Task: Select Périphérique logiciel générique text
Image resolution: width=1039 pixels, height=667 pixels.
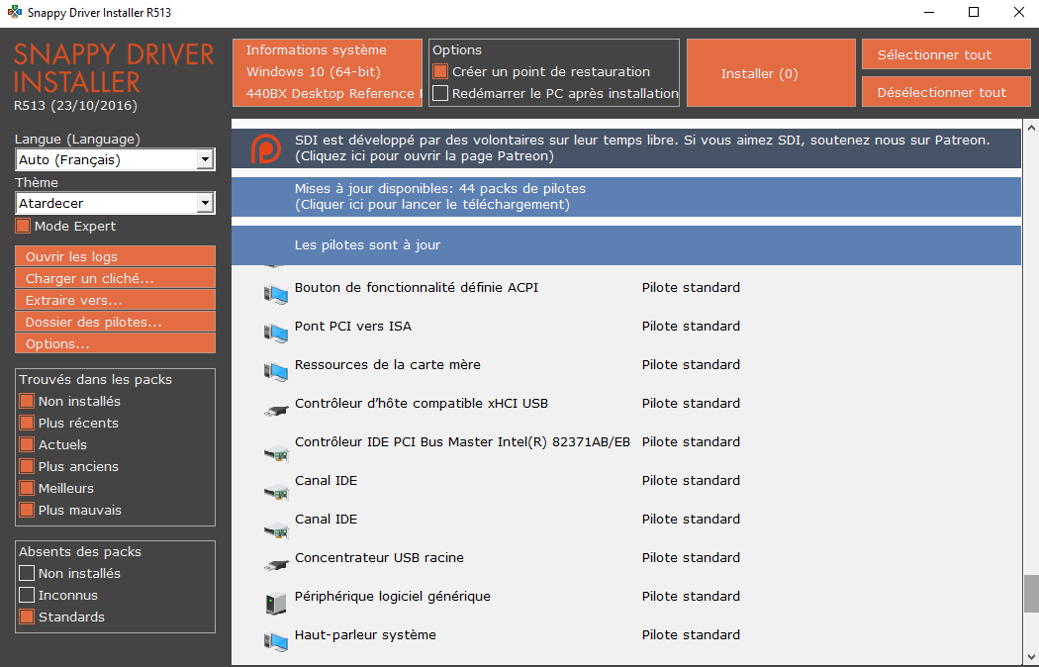Action: (x=393, y=596)
